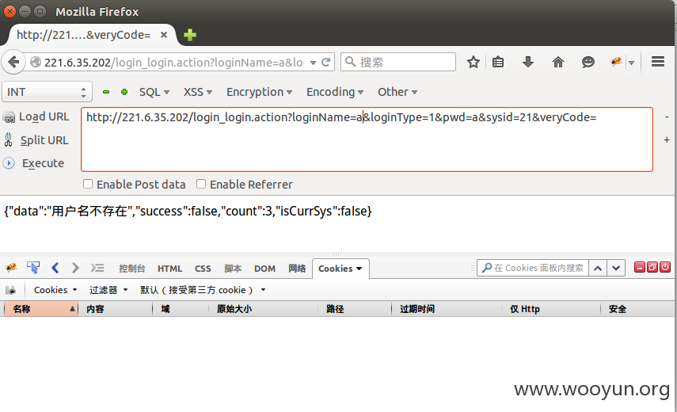Open the XSS dropdown menu
The width and height of the screenshot is (677, 412).
coord(198,92)
